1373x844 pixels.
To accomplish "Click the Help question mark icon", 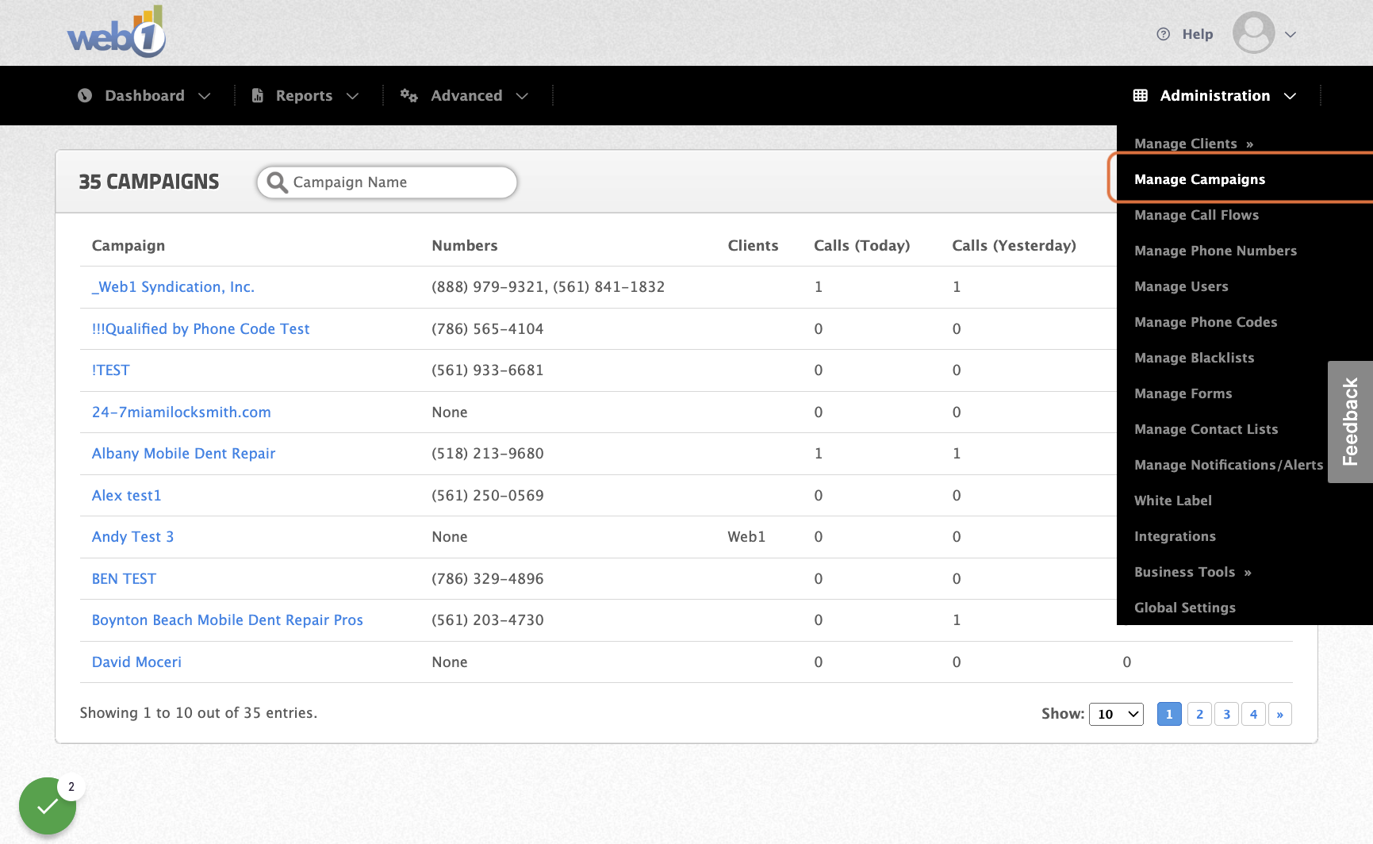I will point(1163,34).
